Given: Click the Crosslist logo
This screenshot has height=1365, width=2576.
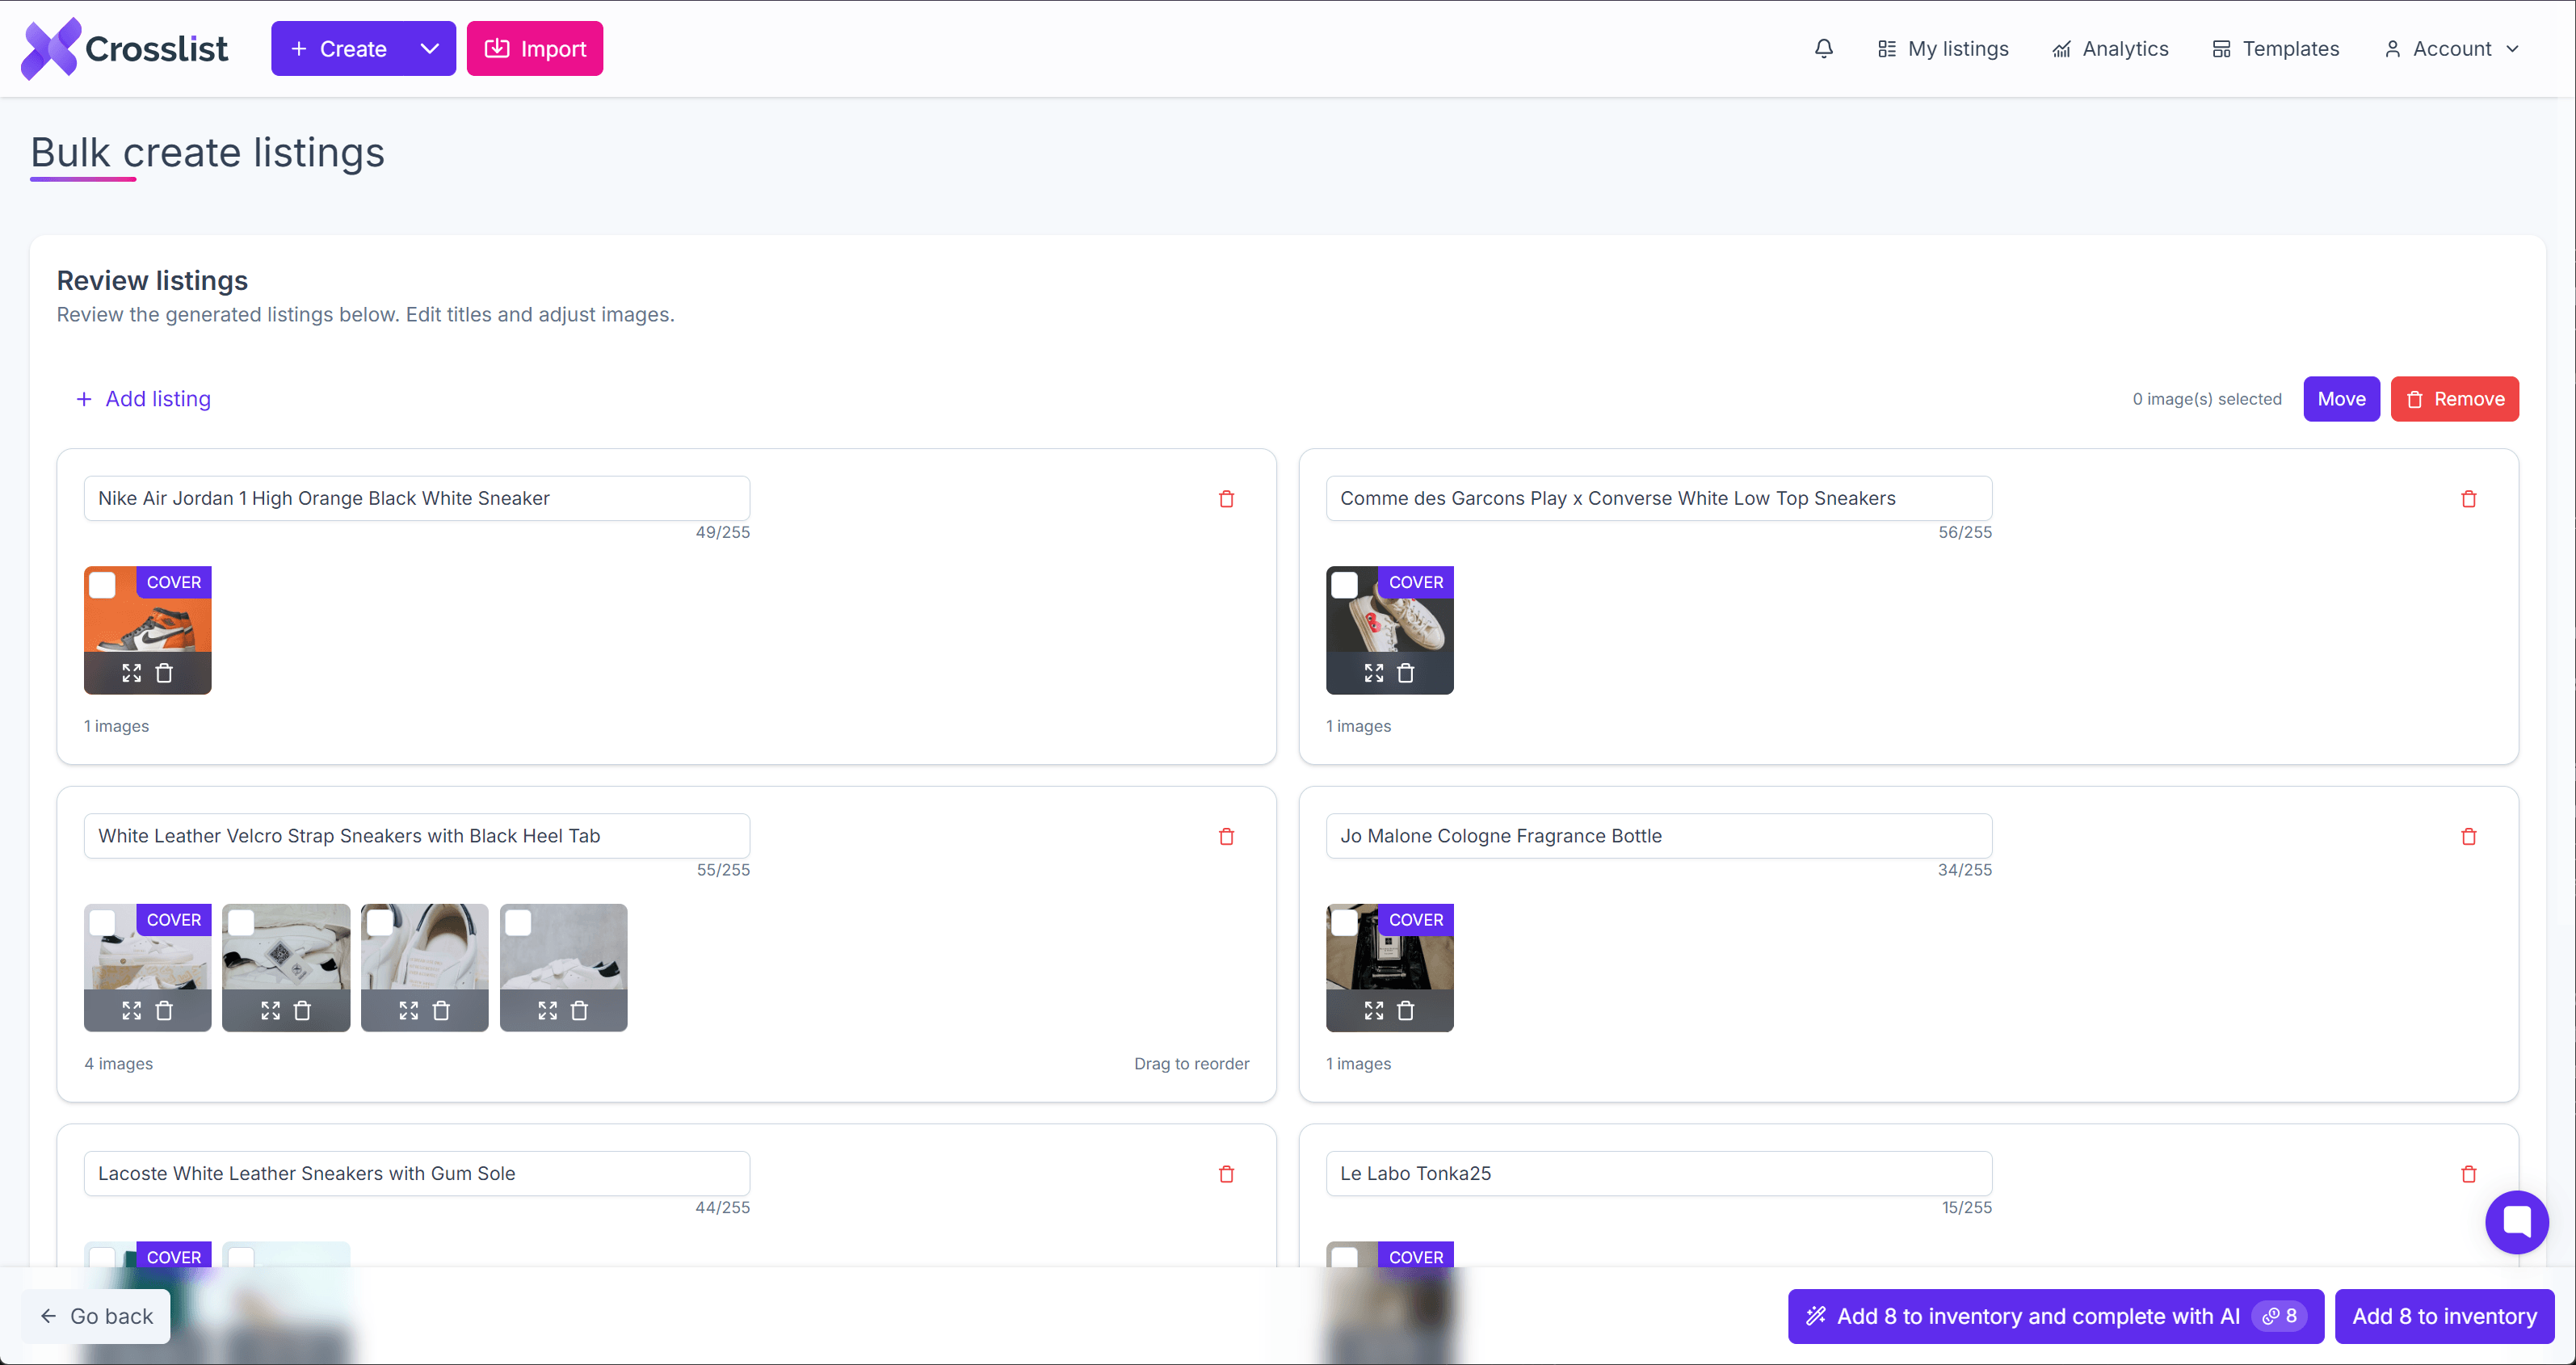Looking at the screenshot, I should [124, 48].
